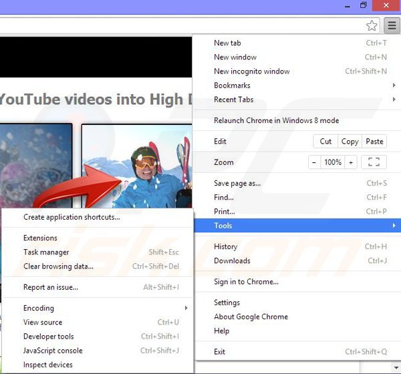Open Extensions from Tools submenu

click(x=40, y=238)
